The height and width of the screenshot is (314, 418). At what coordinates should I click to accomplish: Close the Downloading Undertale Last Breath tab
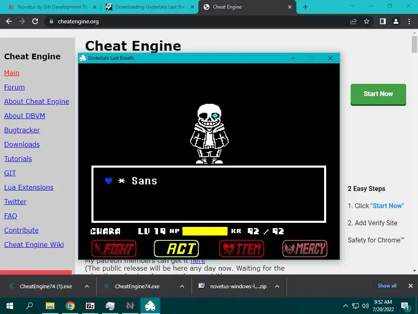pos(192,7)
